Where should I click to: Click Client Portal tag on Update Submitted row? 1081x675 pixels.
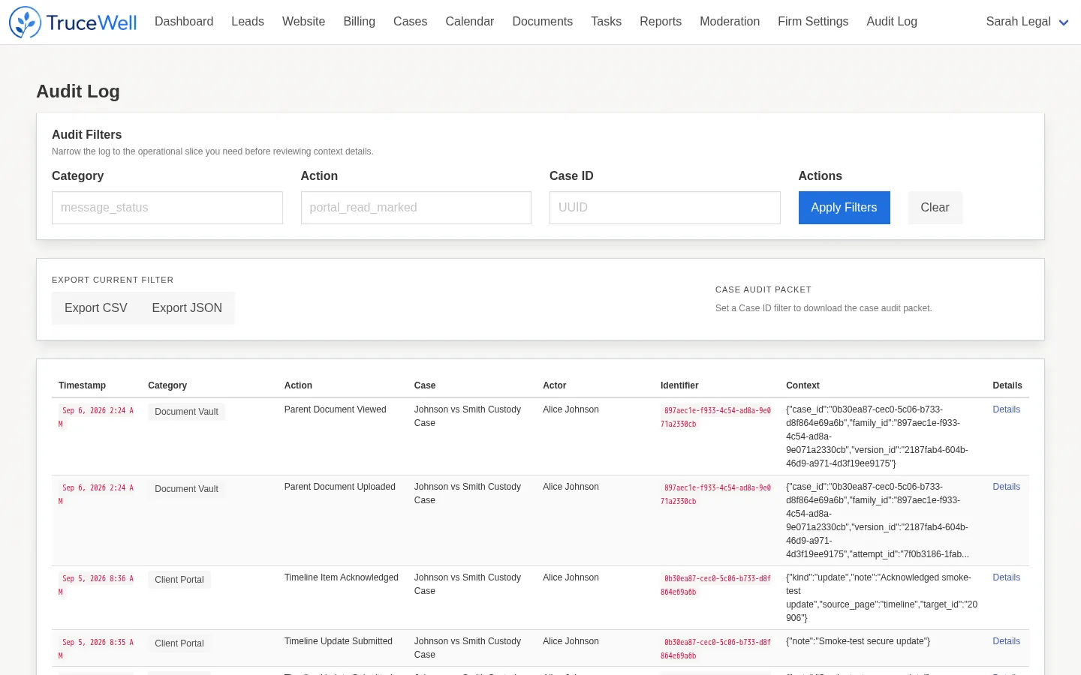[179, 643]
